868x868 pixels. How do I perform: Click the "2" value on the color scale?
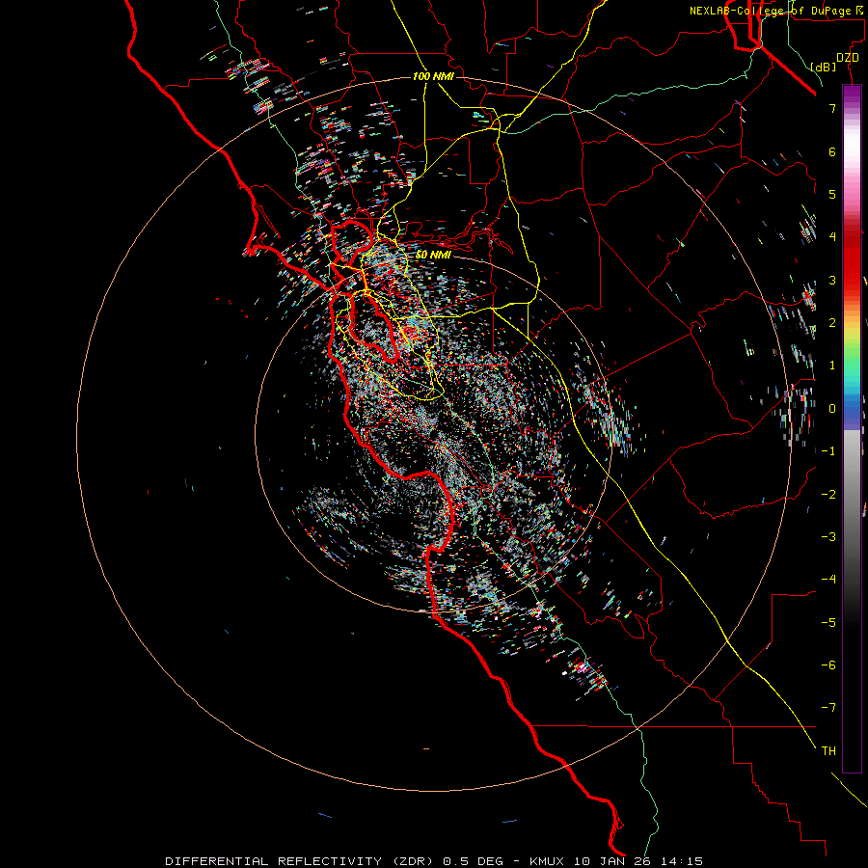click(832, 323)
